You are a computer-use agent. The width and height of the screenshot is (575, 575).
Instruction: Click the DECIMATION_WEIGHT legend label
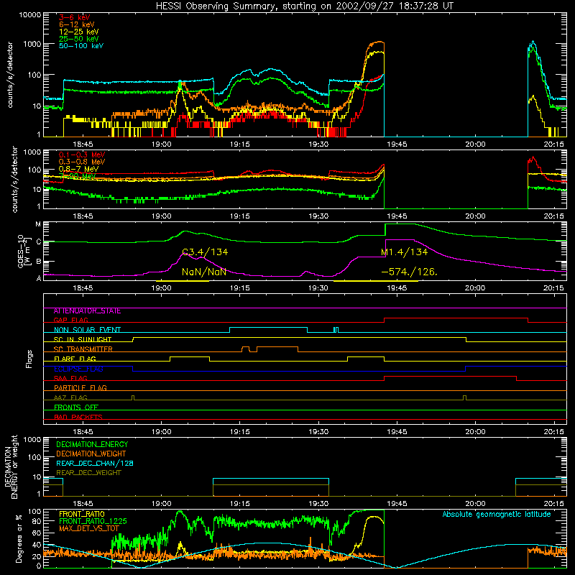point(91,454)
